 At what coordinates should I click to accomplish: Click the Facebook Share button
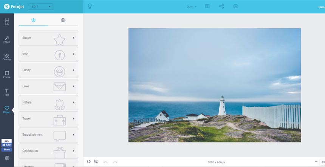(7, 149)
